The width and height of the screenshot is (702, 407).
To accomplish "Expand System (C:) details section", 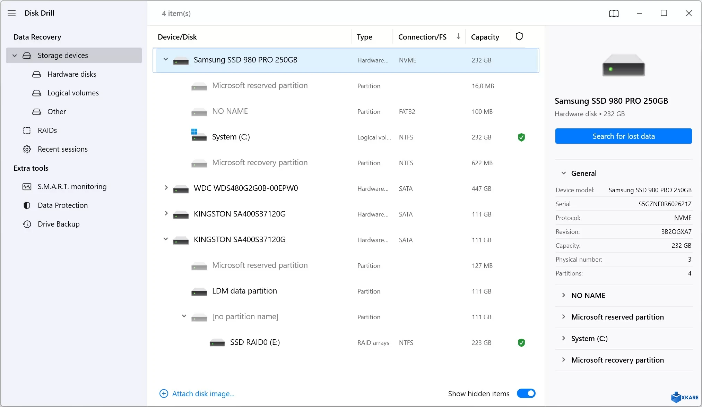I will coord(563,338).
